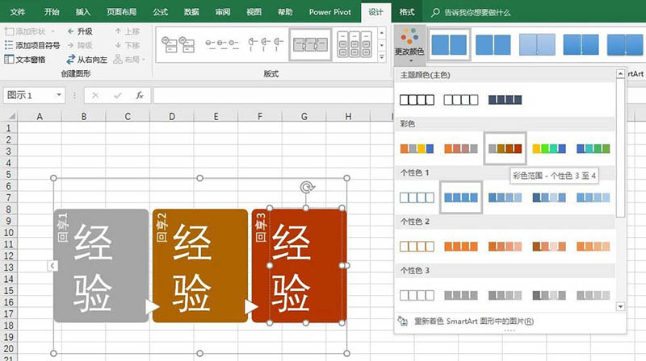Select the orange 经验 shape
Viewport: 646px width, 361px height.
(200, 266)
